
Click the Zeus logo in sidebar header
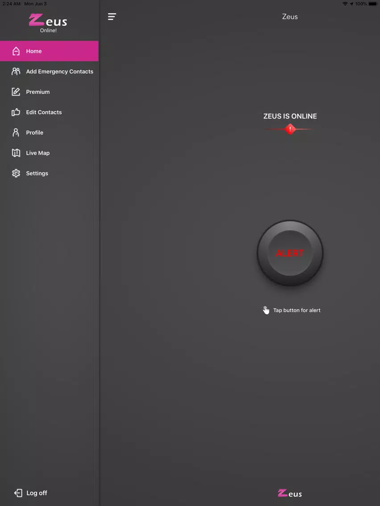pos(48,20)
